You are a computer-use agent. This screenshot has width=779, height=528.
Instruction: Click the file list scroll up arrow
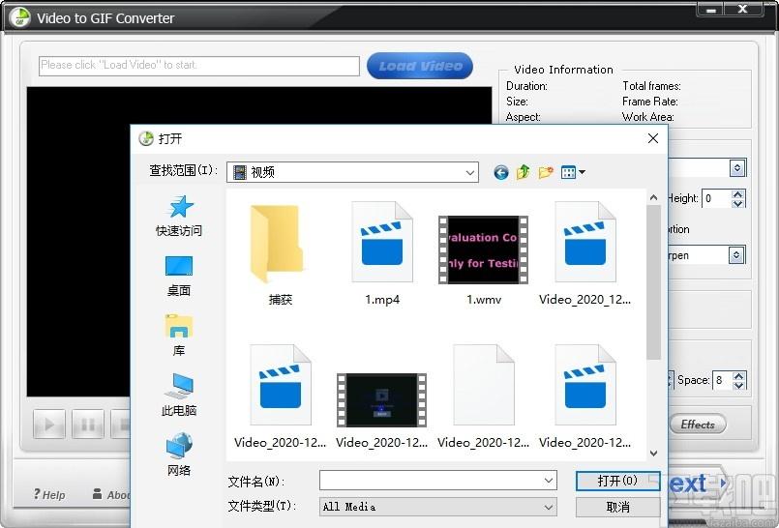pyautogui.click(x=654, y=198)
